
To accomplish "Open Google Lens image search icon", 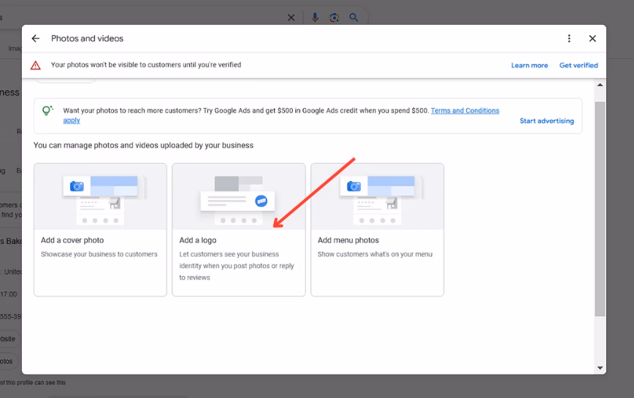I will [334, 18].
